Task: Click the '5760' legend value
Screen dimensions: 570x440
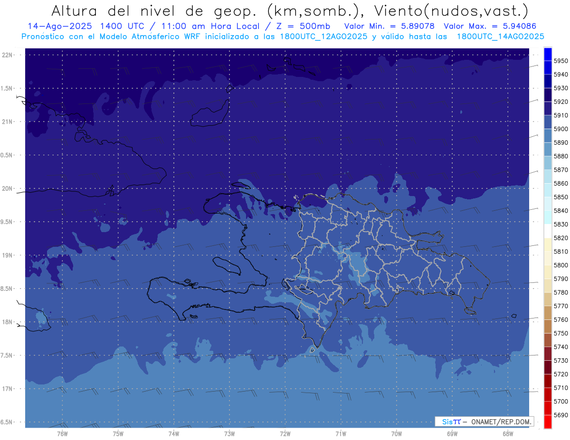Action: [561, 320]
